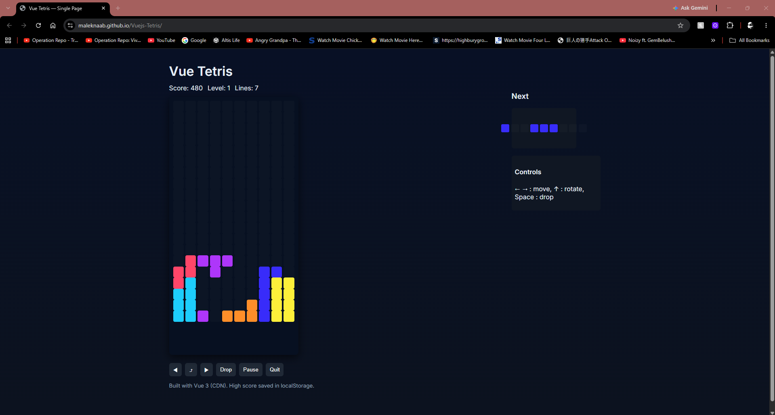
Task: Open the Chrome three-dot menu
Action: click(x=766, y=25)
